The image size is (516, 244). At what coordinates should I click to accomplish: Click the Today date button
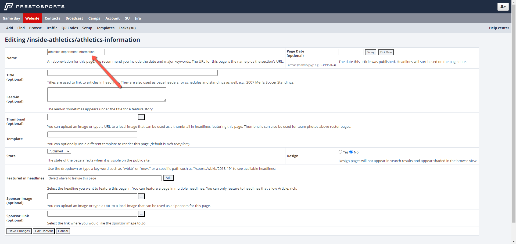371,52
